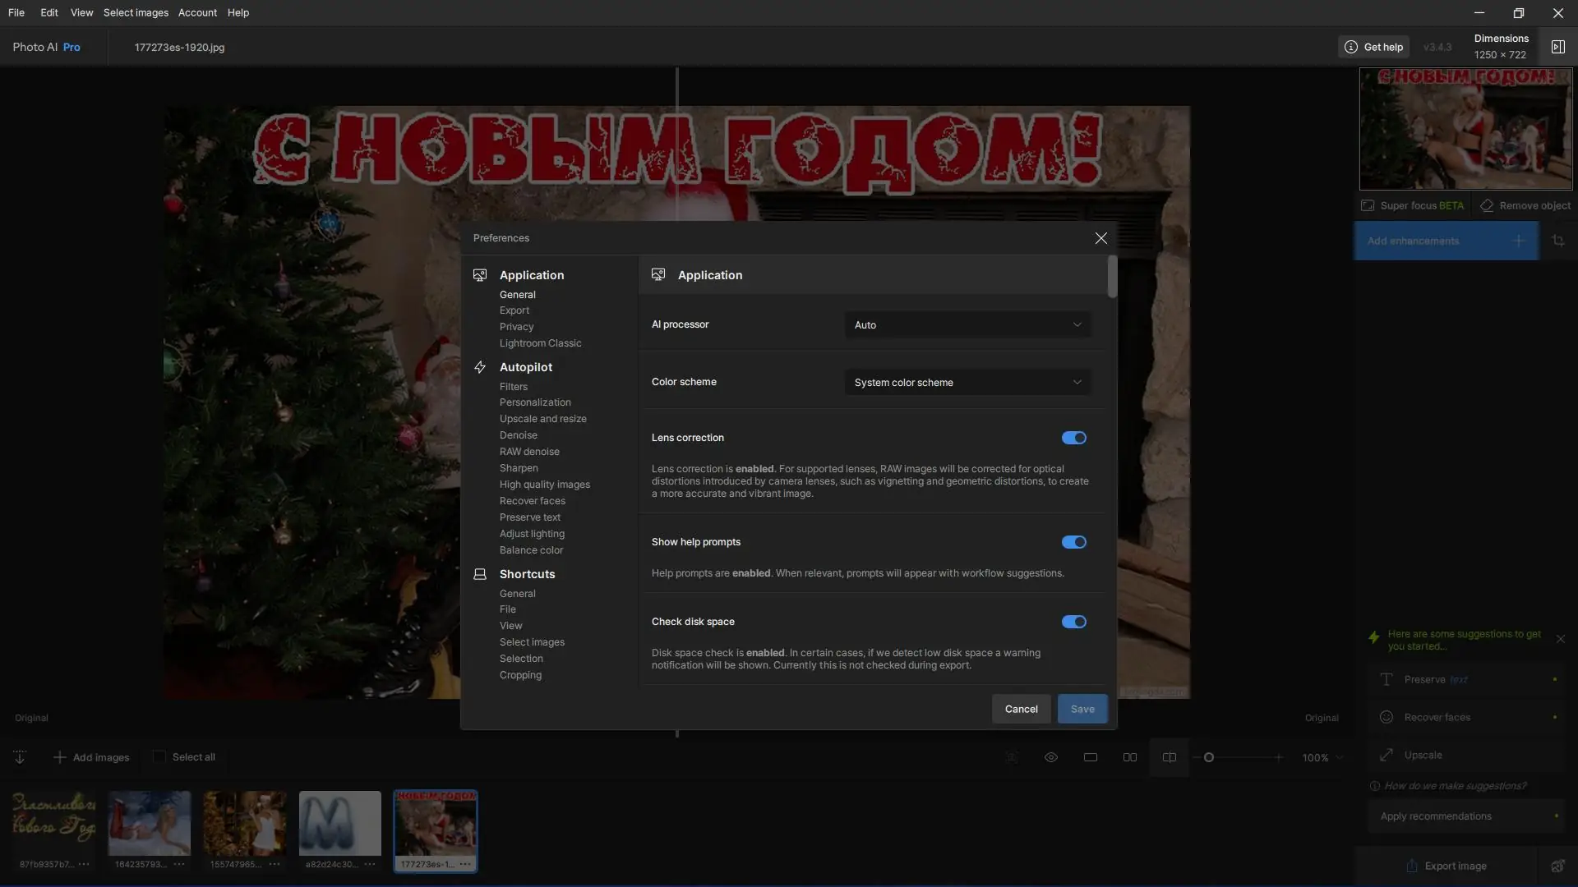Select the single view icon
1578x887 pixels.
click(x=1091, y=757)
